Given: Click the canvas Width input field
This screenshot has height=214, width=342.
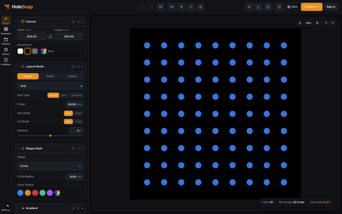Looking at the screenshot, I should tap(32, 36).
